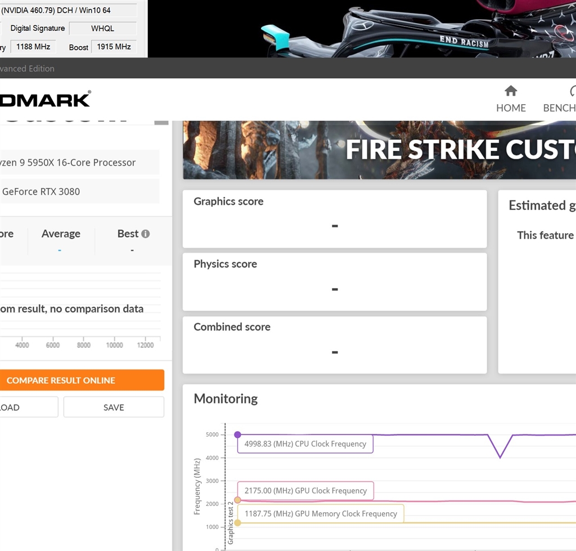Click the Estimated game performance panel heading
The height and width of the screenshot is (551, 576).
542,205
